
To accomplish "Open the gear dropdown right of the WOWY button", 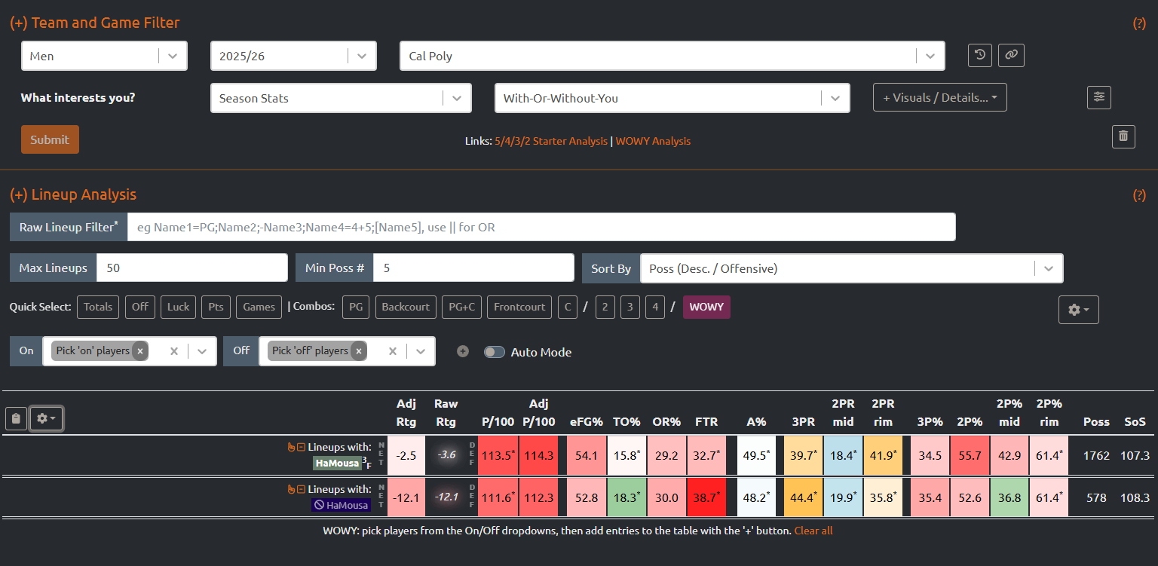I will tap(1078, 310).
